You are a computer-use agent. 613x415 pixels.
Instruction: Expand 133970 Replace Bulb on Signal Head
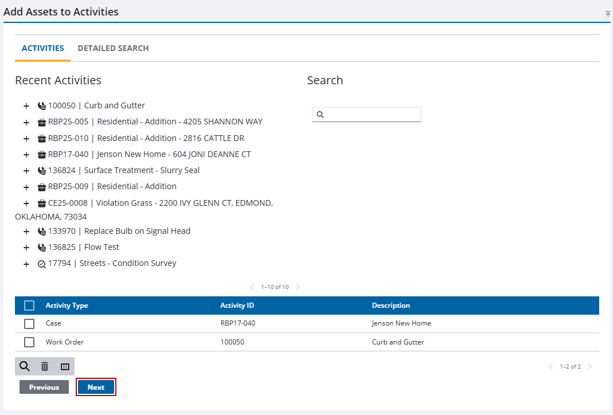click(26, 232)
